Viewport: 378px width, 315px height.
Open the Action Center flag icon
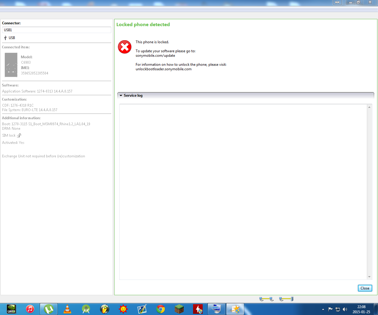coord(330,309)
